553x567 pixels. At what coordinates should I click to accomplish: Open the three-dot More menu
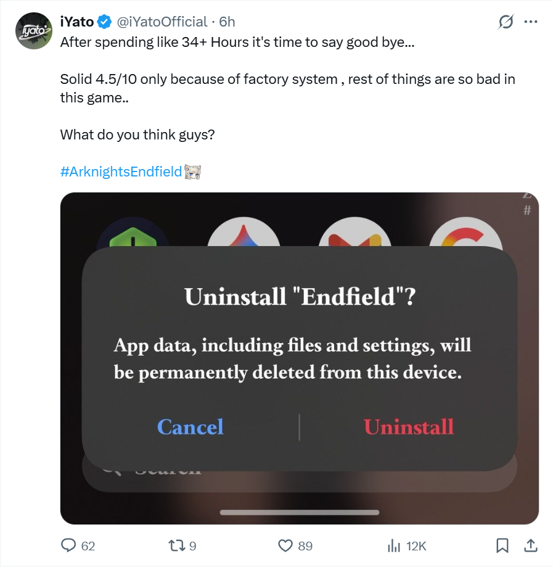530,22
